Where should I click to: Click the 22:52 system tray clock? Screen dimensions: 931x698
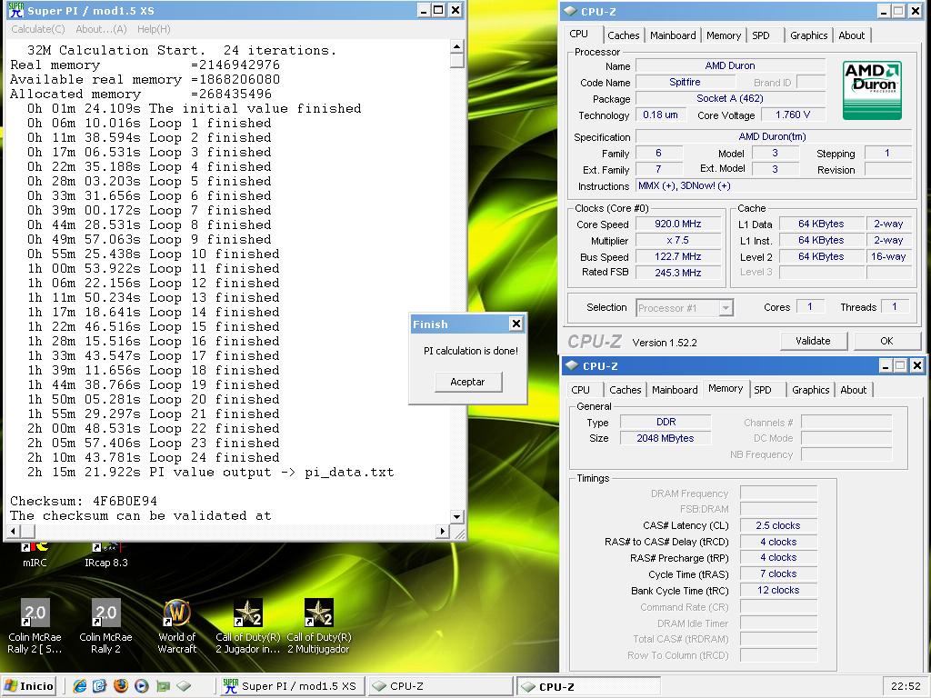pyautogui.click(x=906, y=686)
